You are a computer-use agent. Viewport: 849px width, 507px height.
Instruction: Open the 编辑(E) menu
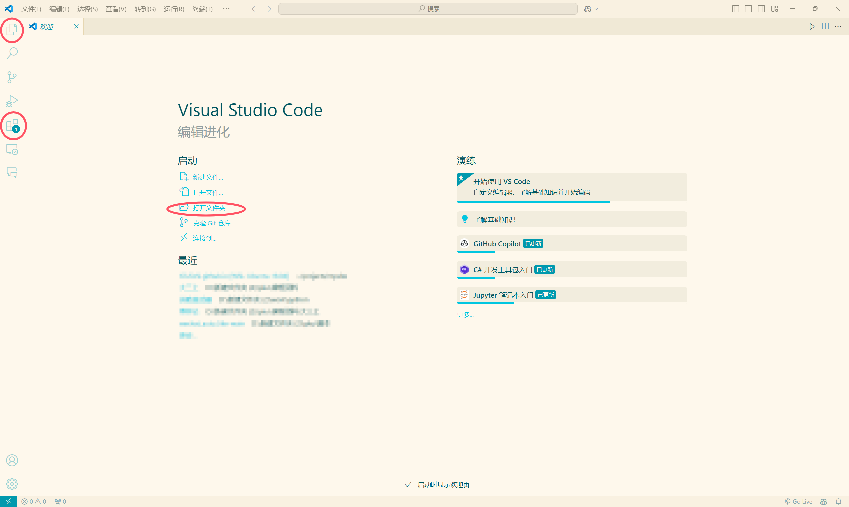(x=59, y=9)
